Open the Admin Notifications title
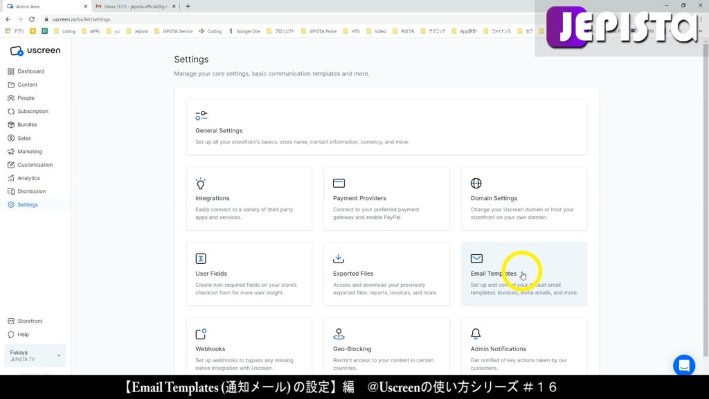The image size is (709, 399). click(x=499, y=349)
